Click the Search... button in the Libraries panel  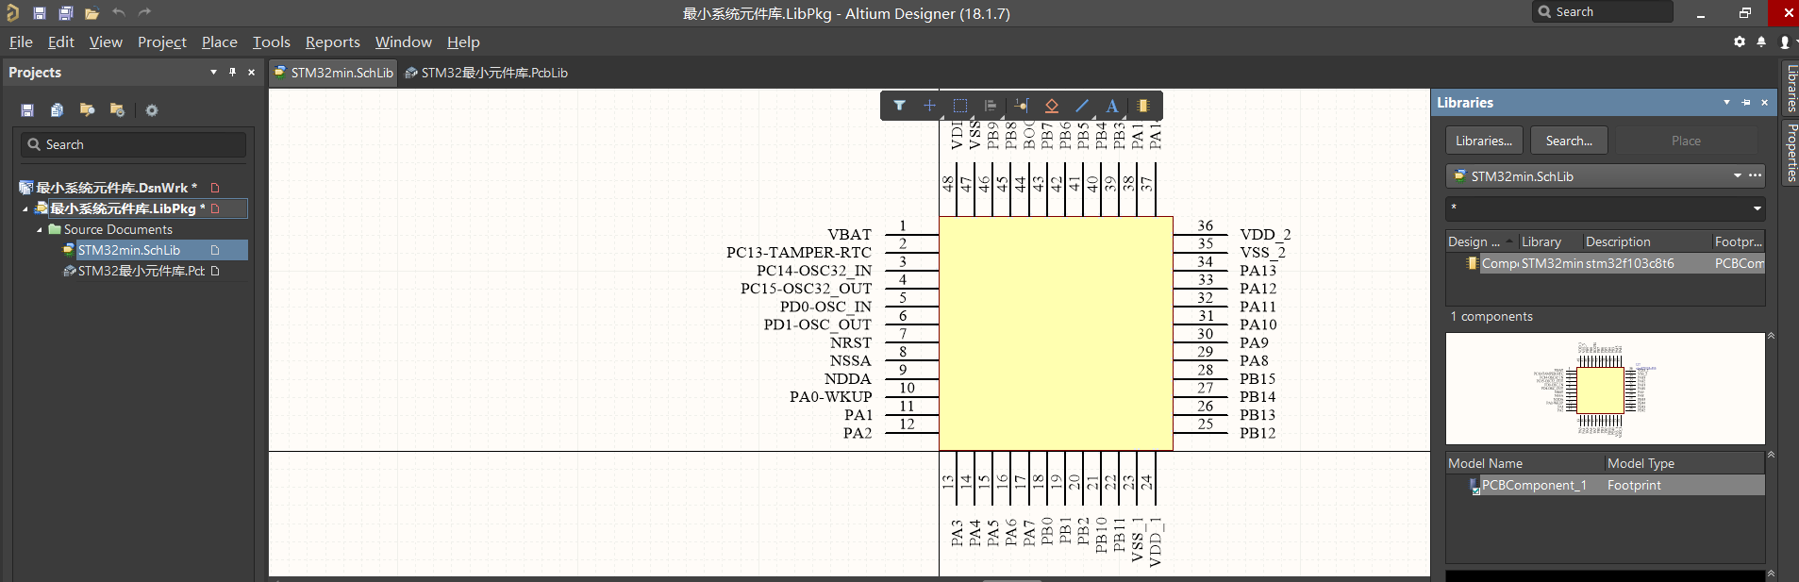tap(1569, 141)
